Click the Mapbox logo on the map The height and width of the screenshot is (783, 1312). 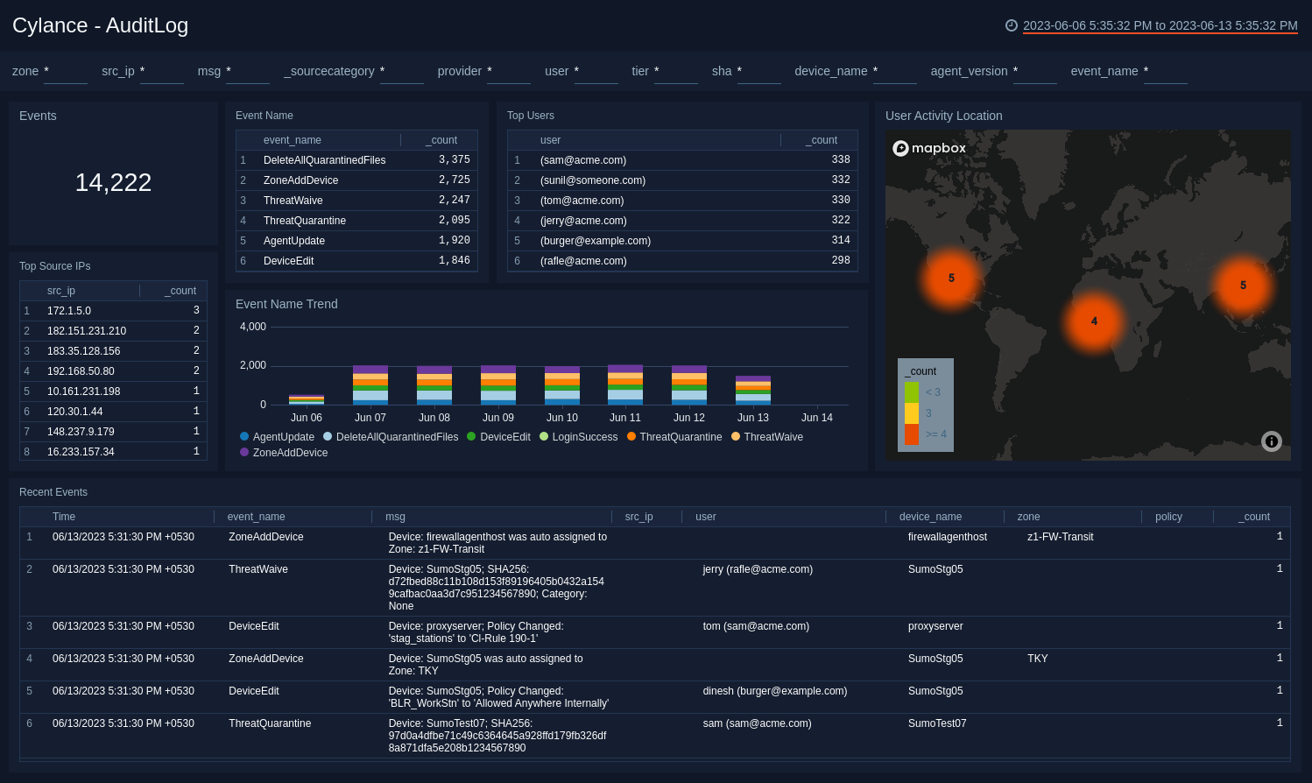[928, 149]
